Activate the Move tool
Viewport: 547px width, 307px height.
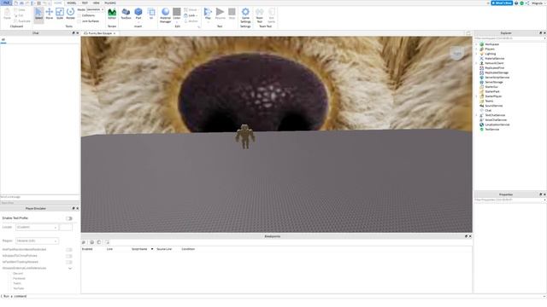tap(50, 14)
